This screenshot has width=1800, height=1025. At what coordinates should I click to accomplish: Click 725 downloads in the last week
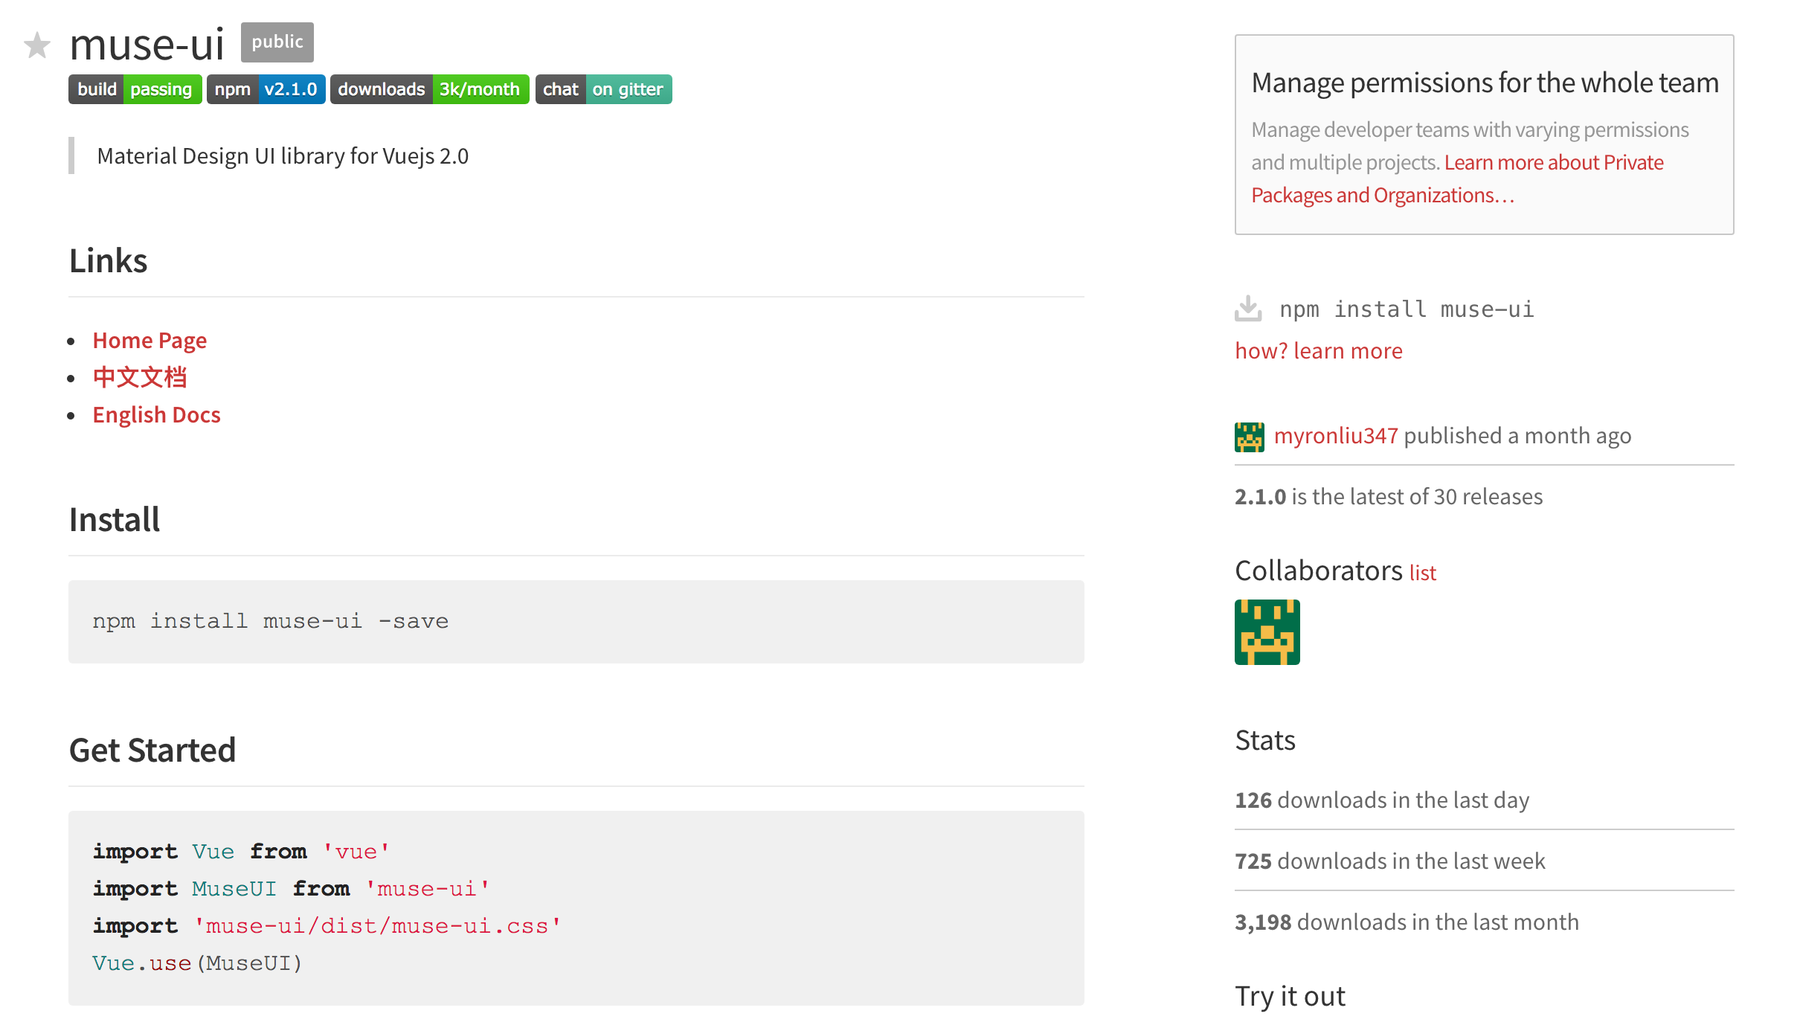pyautogui.click(x=1390, y=861)
